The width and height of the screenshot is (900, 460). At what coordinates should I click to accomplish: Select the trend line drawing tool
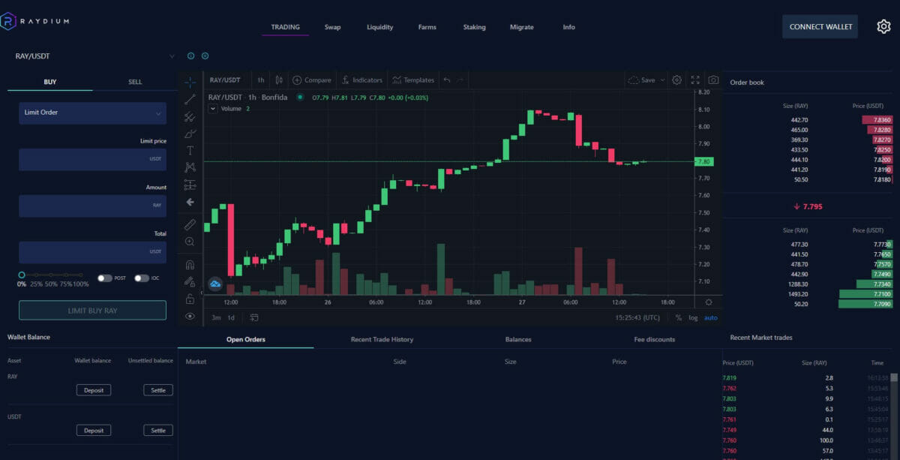coord(190,98)
